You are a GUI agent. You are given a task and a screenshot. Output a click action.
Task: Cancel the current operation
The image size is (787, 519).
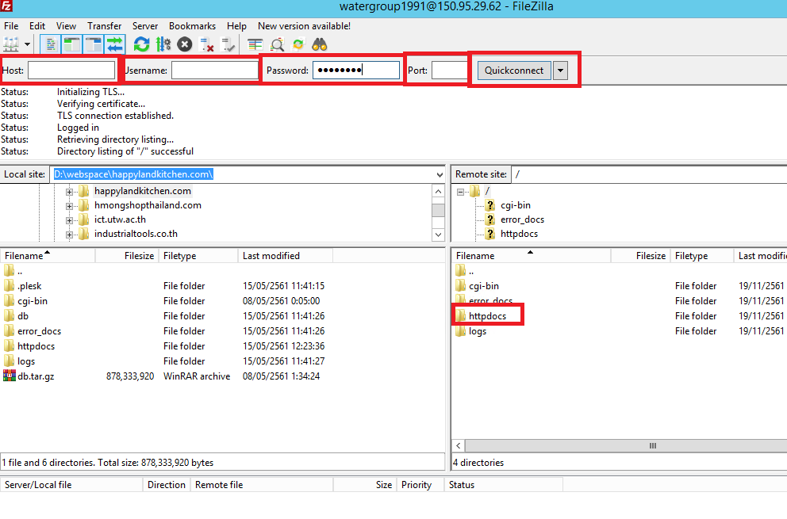click(x=185, y=44)
